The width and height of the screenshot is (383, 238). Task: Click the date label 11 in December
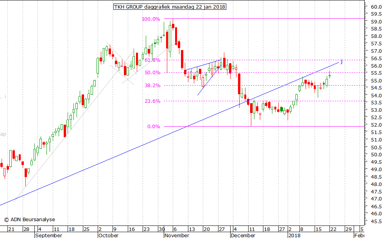point(252,229)
